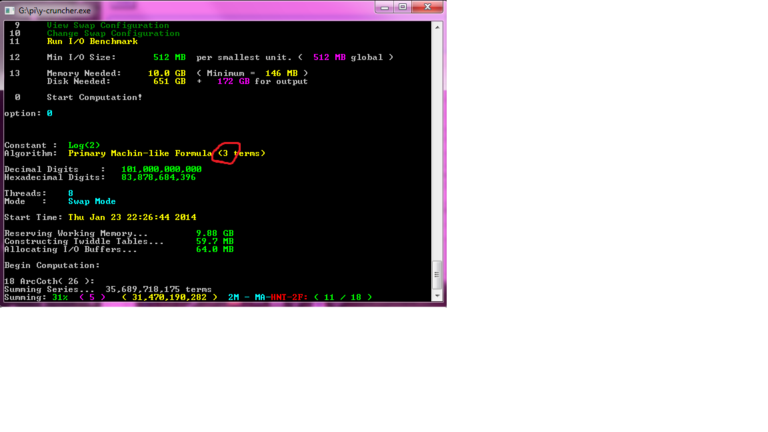Maximize the y-cruncher console window
Viewport: 768px width, 432px height.
coord(403,7)
